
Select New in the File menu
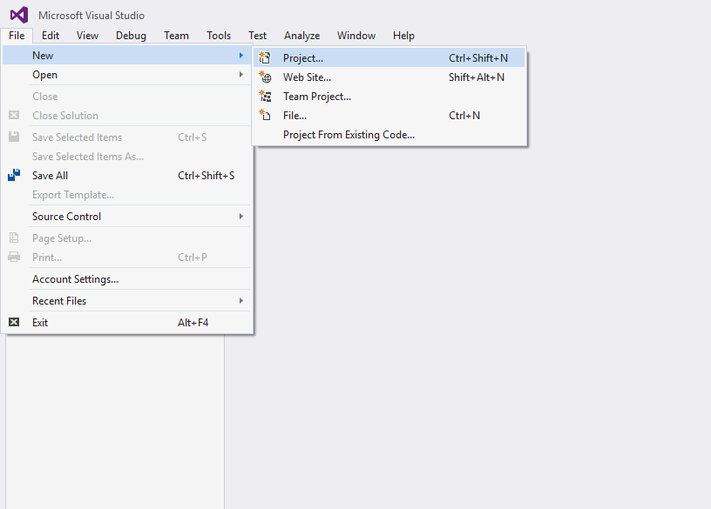point(127,55)
